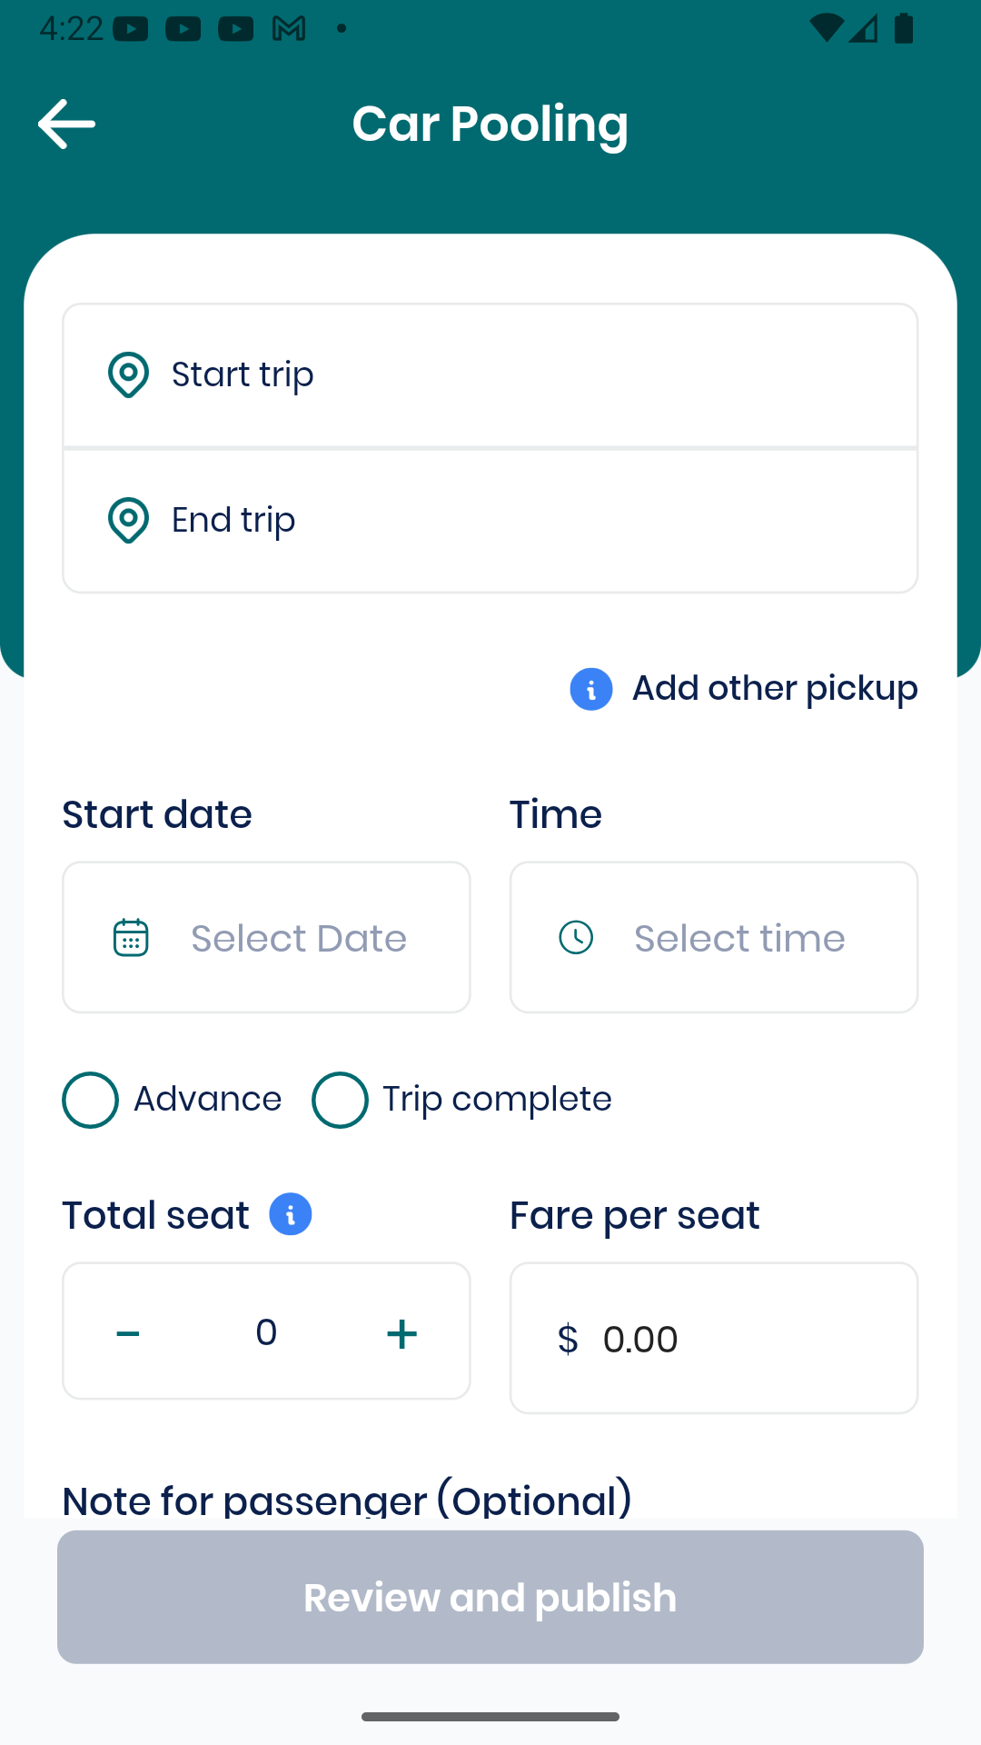
Task: Increase total seat with plus button
Action: point(401,1333)
